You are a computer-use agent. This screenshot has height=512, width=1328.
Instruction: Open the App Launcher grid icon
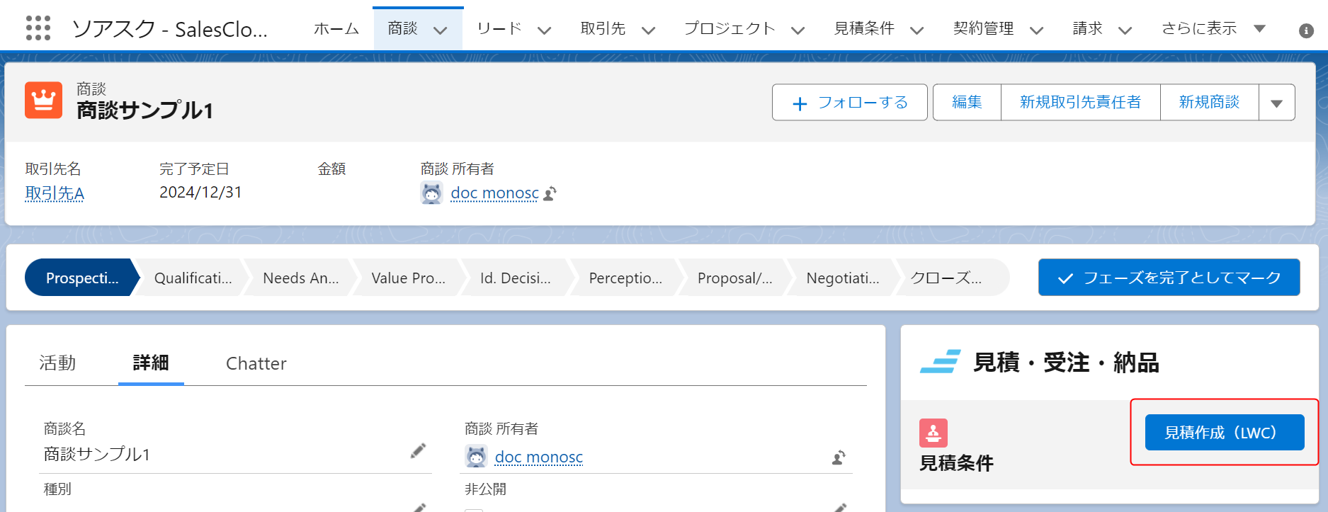[x=38, y=28]
